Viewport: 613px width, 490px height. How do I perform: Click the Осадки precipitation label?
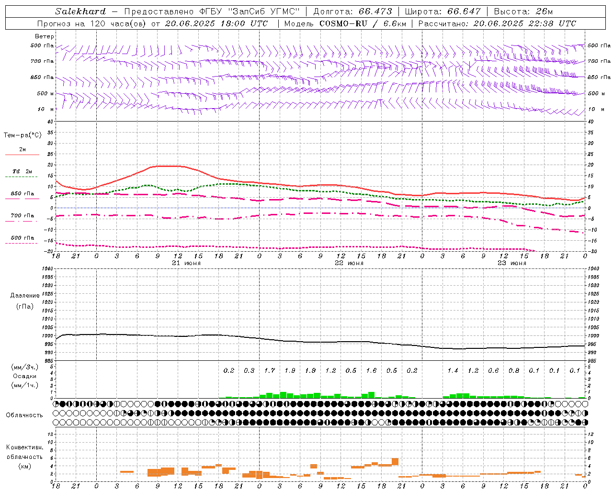[25, 376]
